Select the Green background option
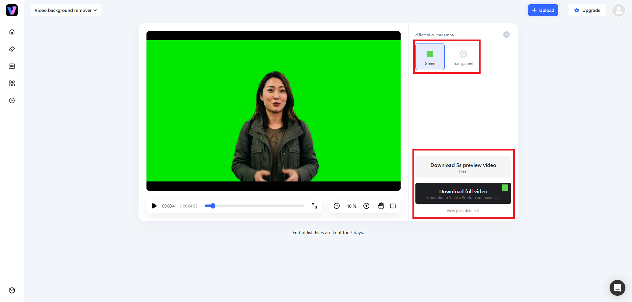 pyautogui.click(x=430, y=57)
